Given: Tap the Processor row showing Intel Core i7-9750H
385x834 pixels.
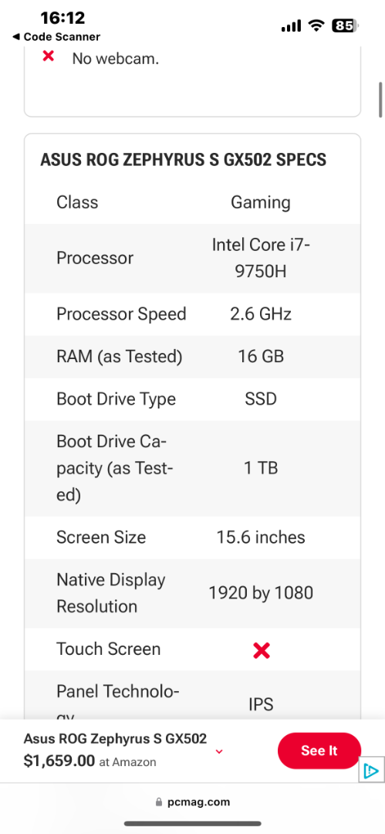Looking at the screenshot, I should pos(193,259).
